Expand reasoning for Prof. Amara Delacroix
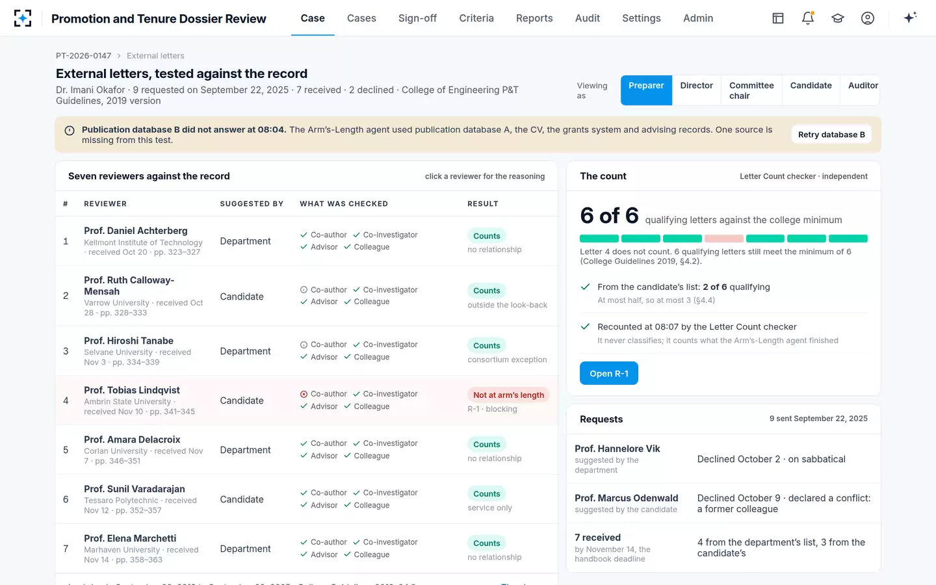Viewport: 936px width, 585px height. [x=306, y=450]
